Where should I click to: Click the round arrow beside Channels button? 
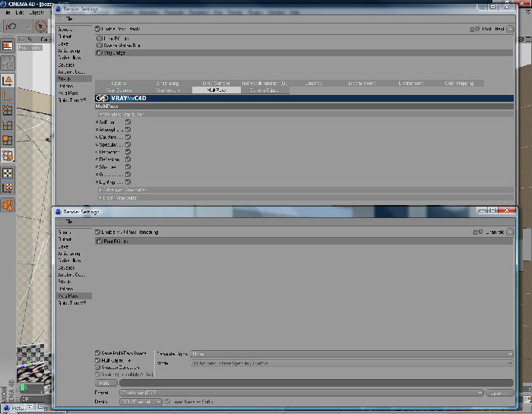pyautogui.click(x=510, y=232)
